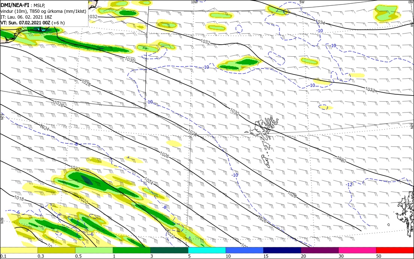Click the light green 0.5–1 legend swatch
Viewport: 414px width, 259px height.
[x=94, y=250]
